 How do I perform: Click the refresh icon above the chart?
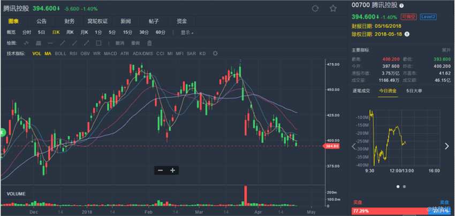tap(315, 8)
